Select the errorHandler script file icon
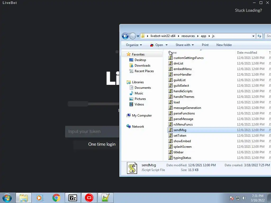The width and height of the screenshot is (271, 203). tap(170, 74)
